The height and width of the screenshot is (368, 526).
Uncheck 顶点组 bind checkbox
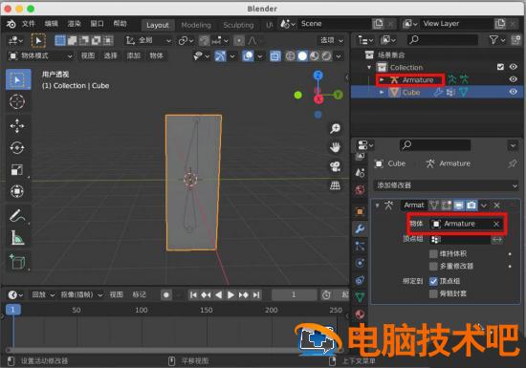[433, 281]
